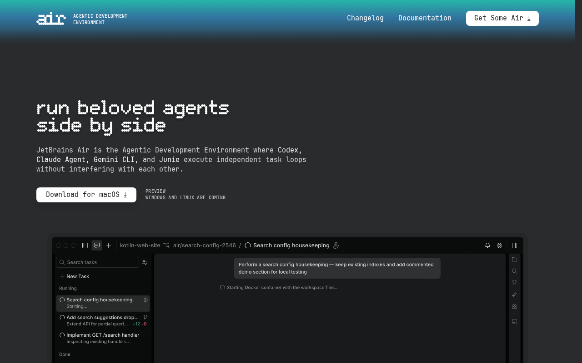Screen dimensions: 582x363
Task: Click the camera icon in the right rail
Action: [514, 307]
